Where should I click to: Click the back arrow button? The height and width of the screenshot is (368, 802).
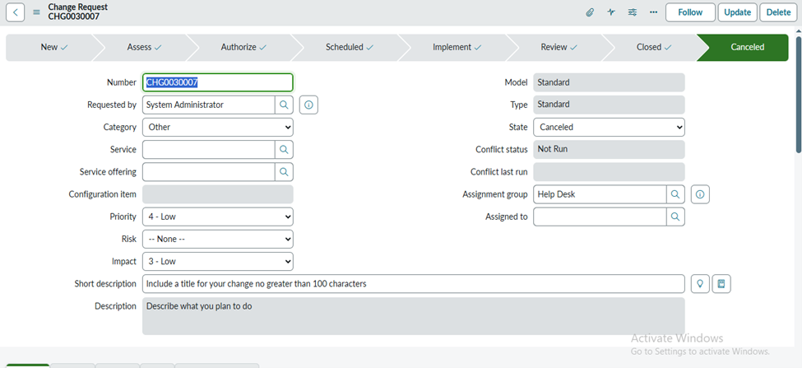pos(15,12)
